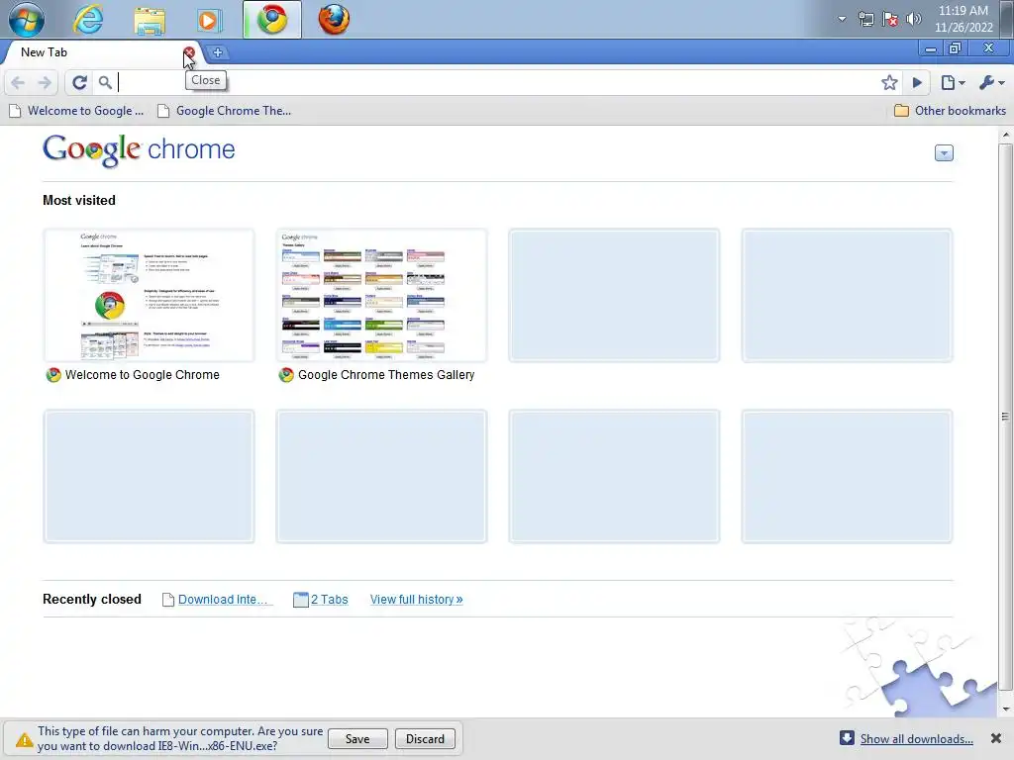
Task: Go forward with the forward arrow
Action: coord(45,83)
